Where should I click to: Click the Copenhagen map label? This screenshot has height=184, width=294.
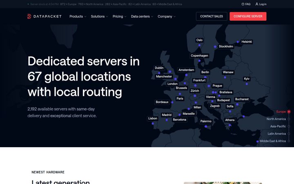199,56
